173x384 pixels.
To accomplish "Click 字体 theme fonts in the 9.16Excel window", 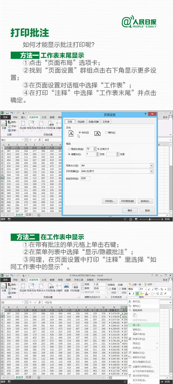I will (x=12, y=289).
